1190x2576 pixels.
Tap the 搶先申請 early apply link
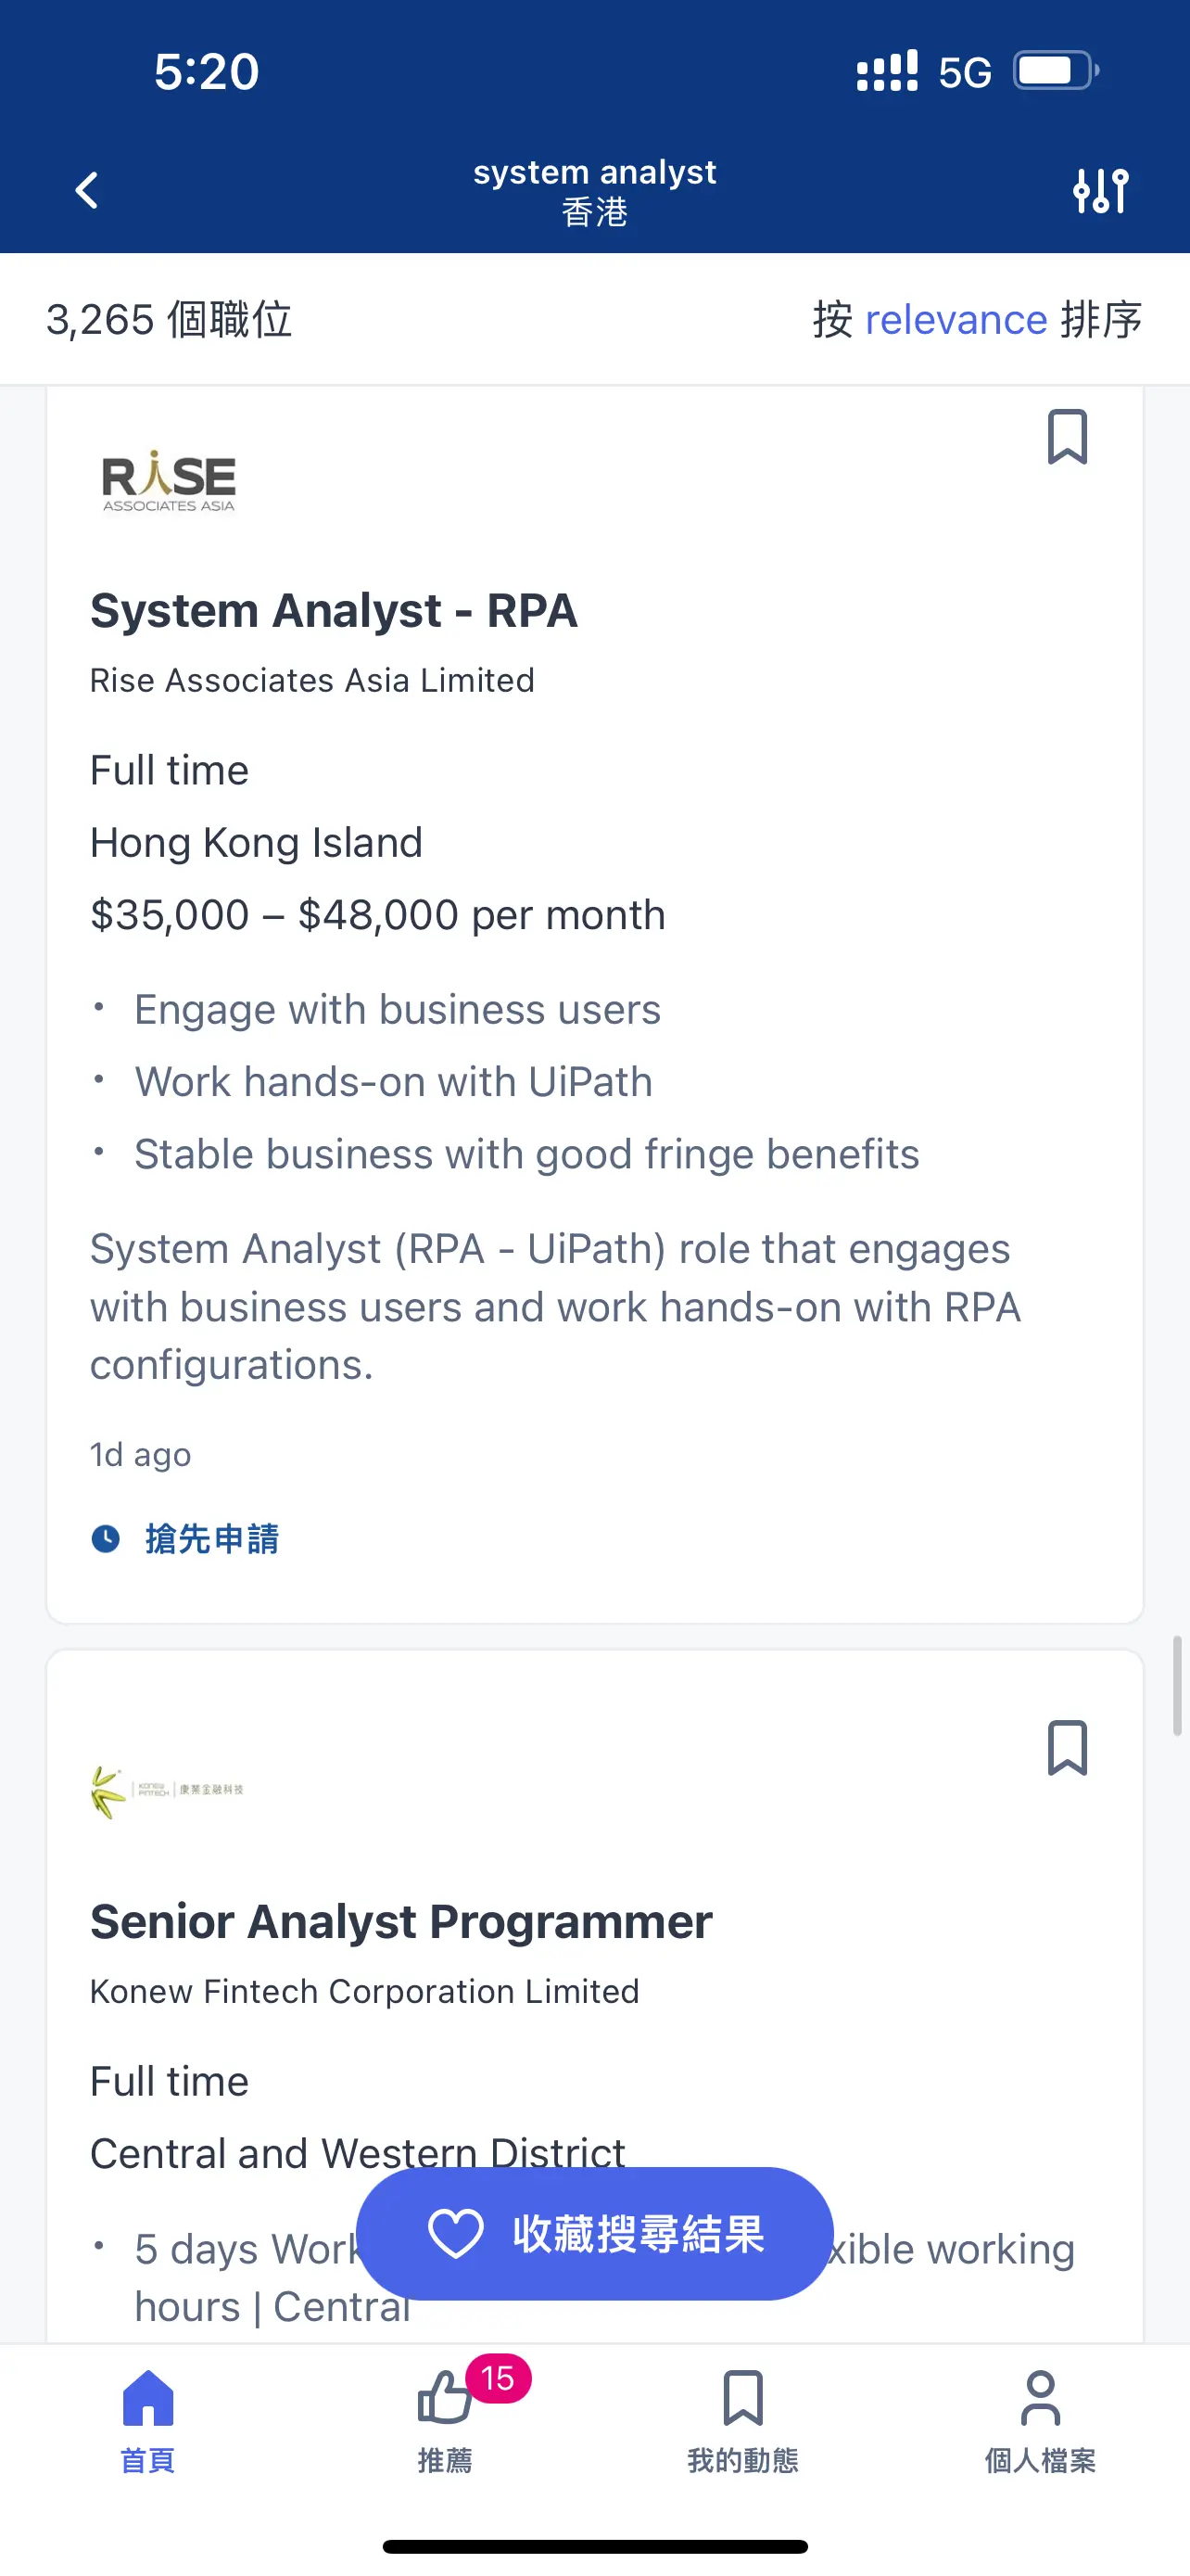click(x=212, y=1538)
